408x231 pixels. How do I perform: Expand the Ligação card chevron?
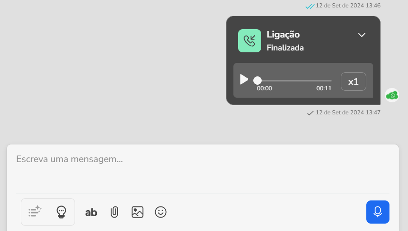pyautogui.click(x=362, y=35)
